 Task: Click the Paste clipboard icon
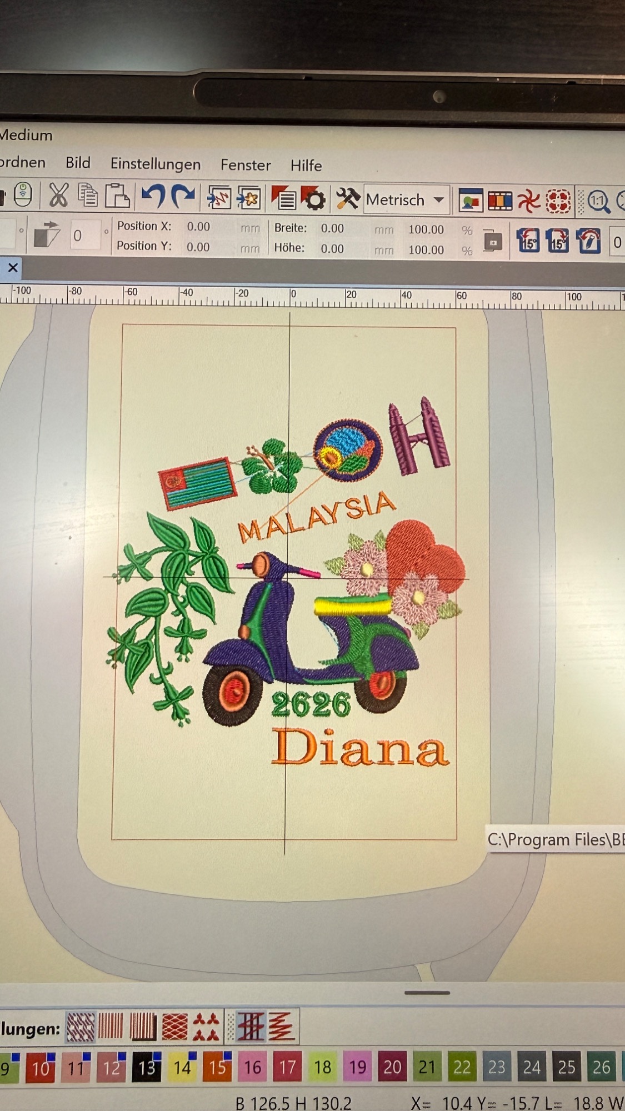click(x=117, y=196)
